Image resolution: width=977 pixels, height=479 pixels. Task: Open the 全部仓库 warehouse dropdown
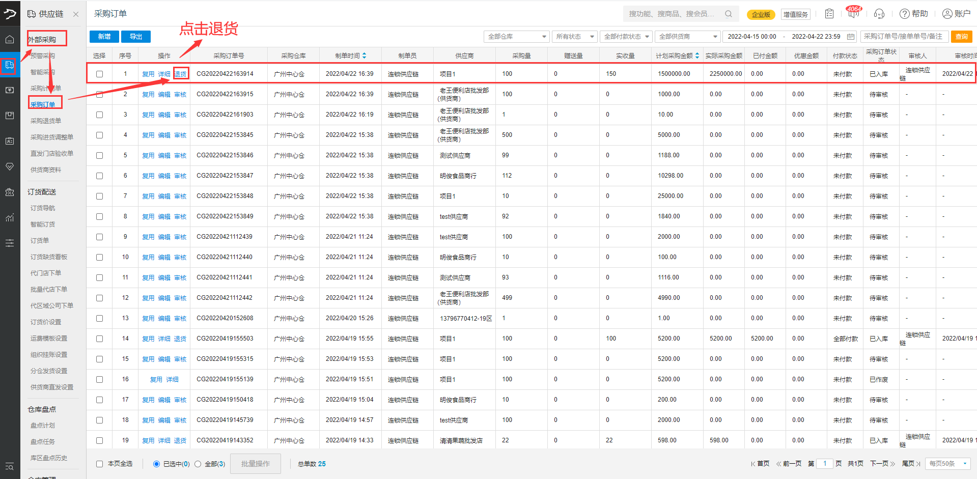point(516,37)
